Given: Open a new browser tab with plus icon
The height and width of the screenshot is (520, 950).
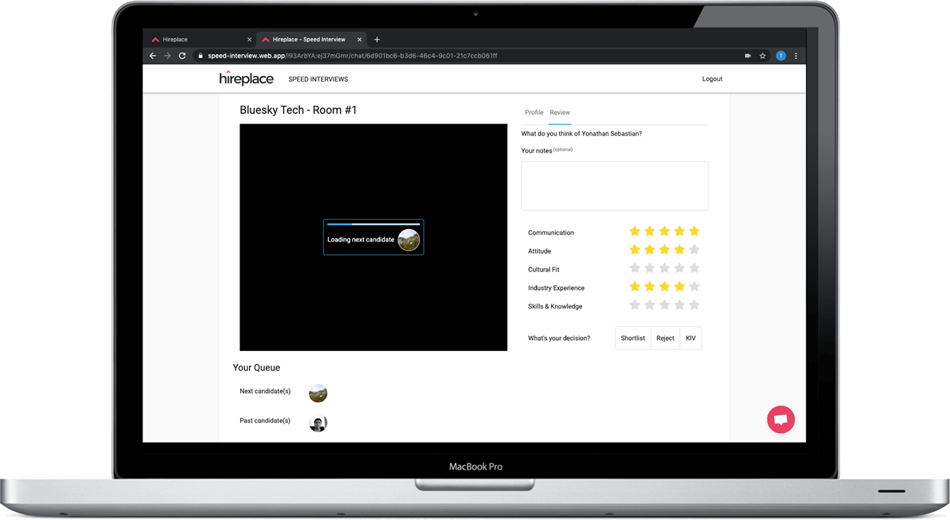Looking at the screenshot, I should 377,39.
